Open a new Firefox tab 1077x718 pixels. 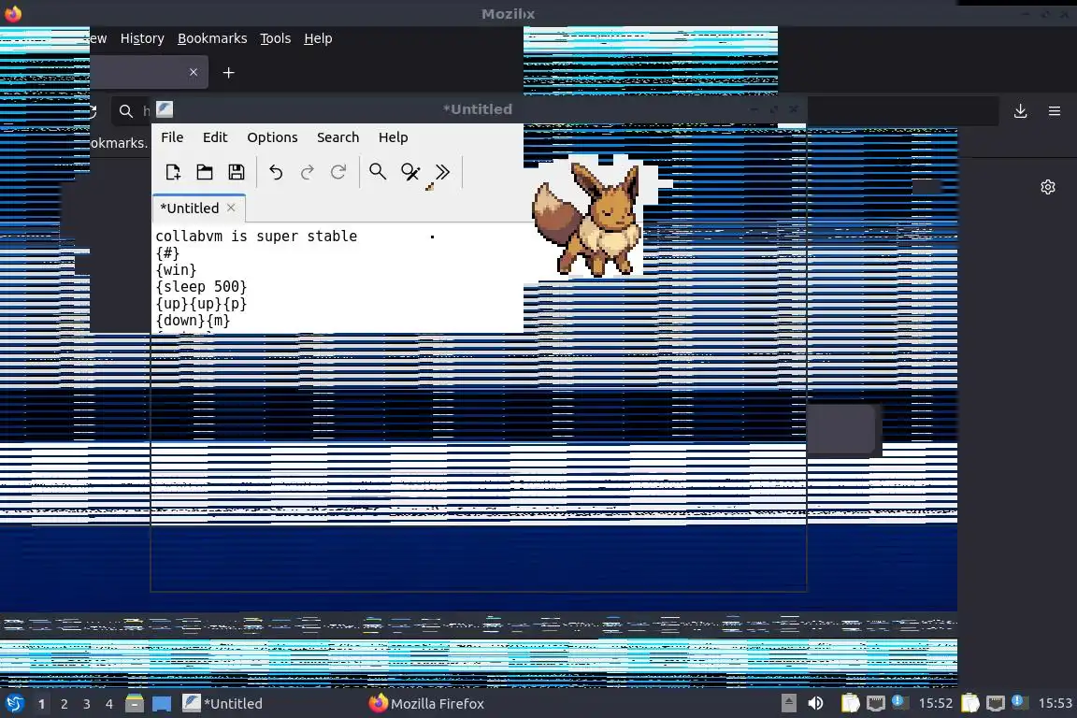click(229, 73)
